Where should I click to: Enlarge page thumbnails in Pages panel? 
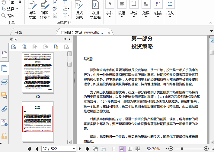(x=14, y=47)
